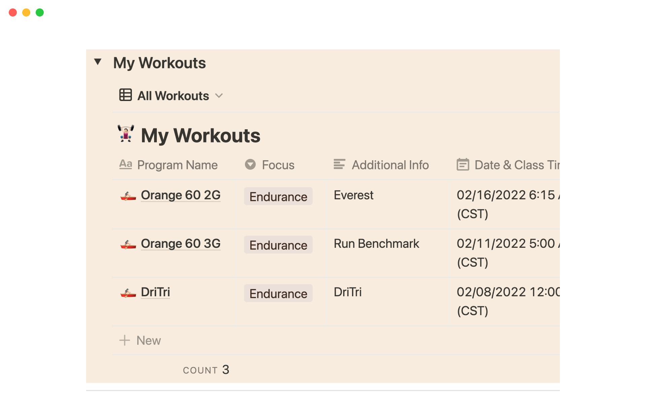Click the rowing emoji beside DriTri
Screen dimensions: 646x404
point(128,293)
